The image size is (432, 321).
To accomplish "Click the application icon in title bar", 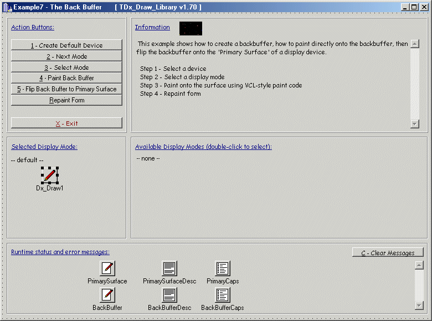I will [x=7, y=7].
